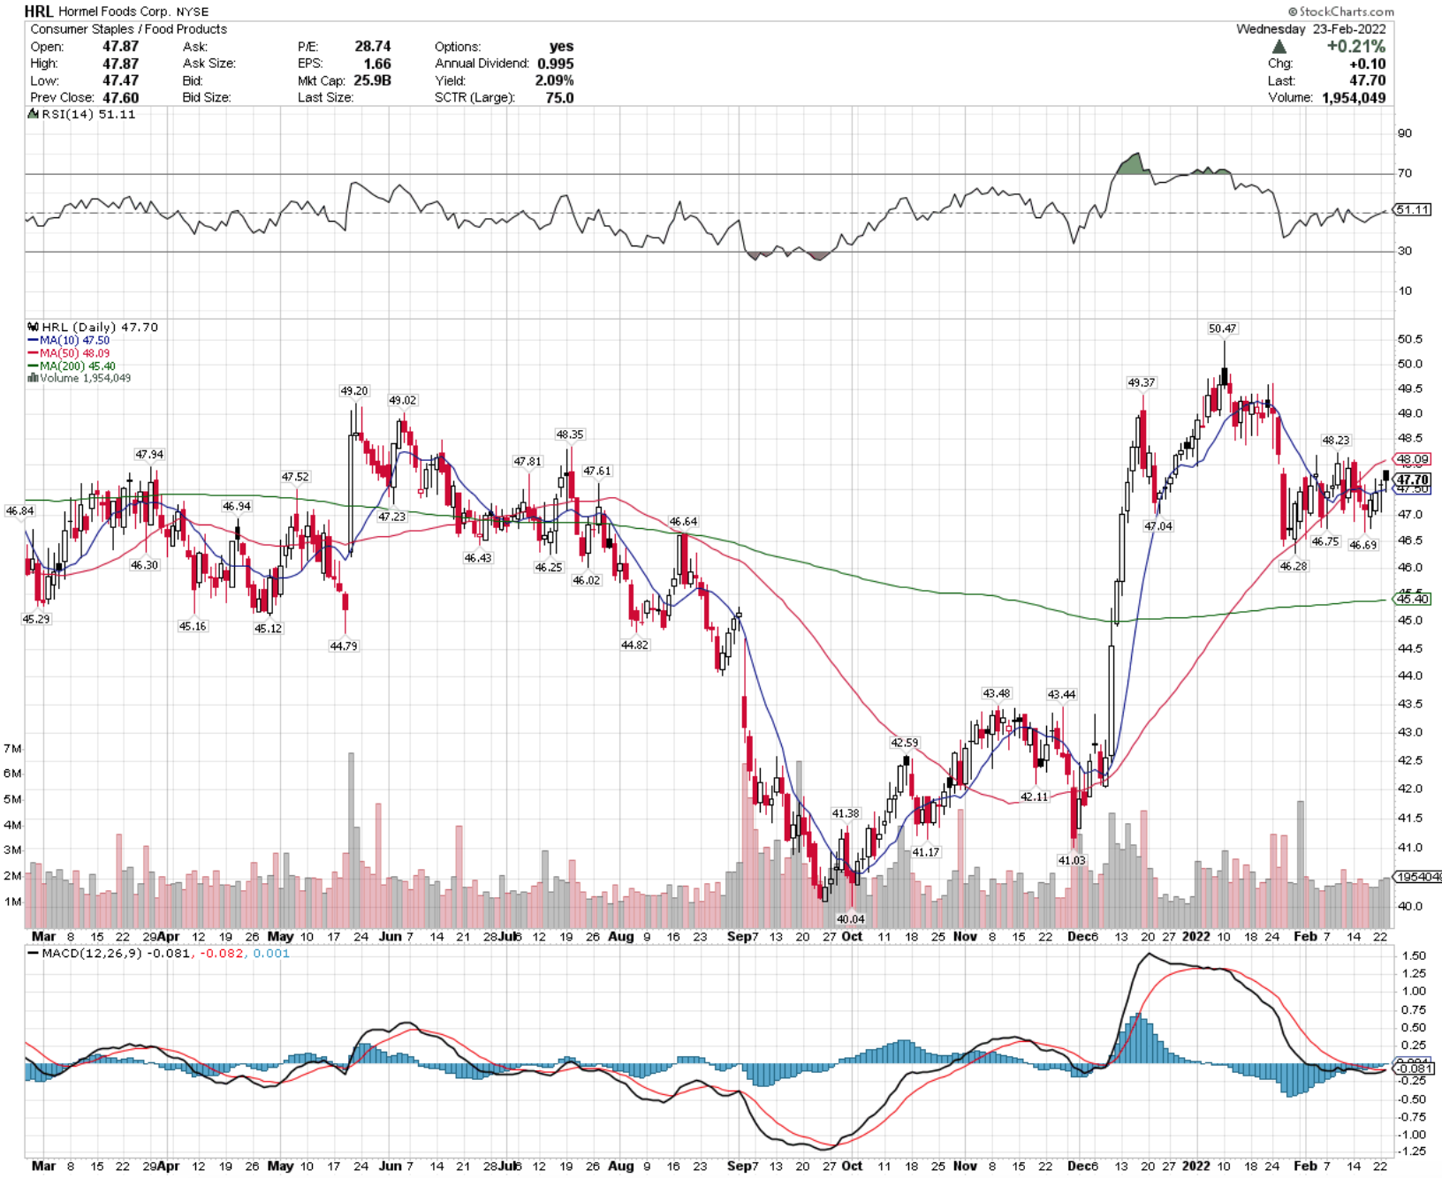
Task: Click the 46.28 January low annotation
Action: (1293, 566)
